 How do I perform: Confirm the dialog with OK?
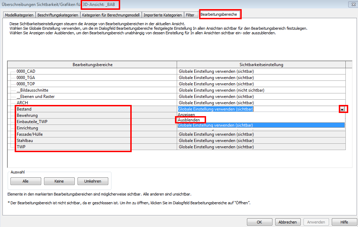click(x=260, y=222)
